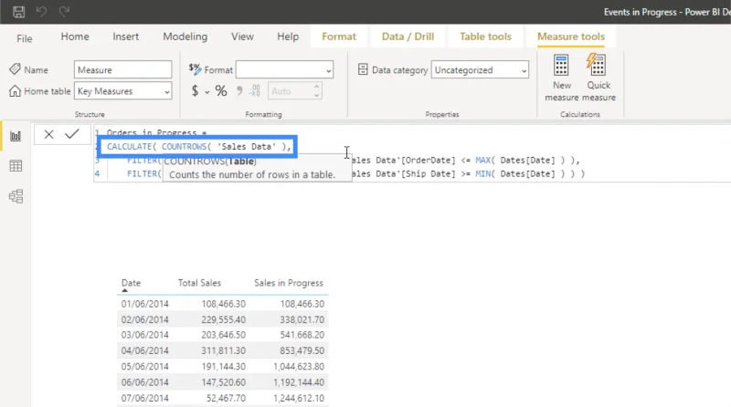731x407 pixels.
Task: Sort table by the Date column header
Action: [x=131, y=283]
